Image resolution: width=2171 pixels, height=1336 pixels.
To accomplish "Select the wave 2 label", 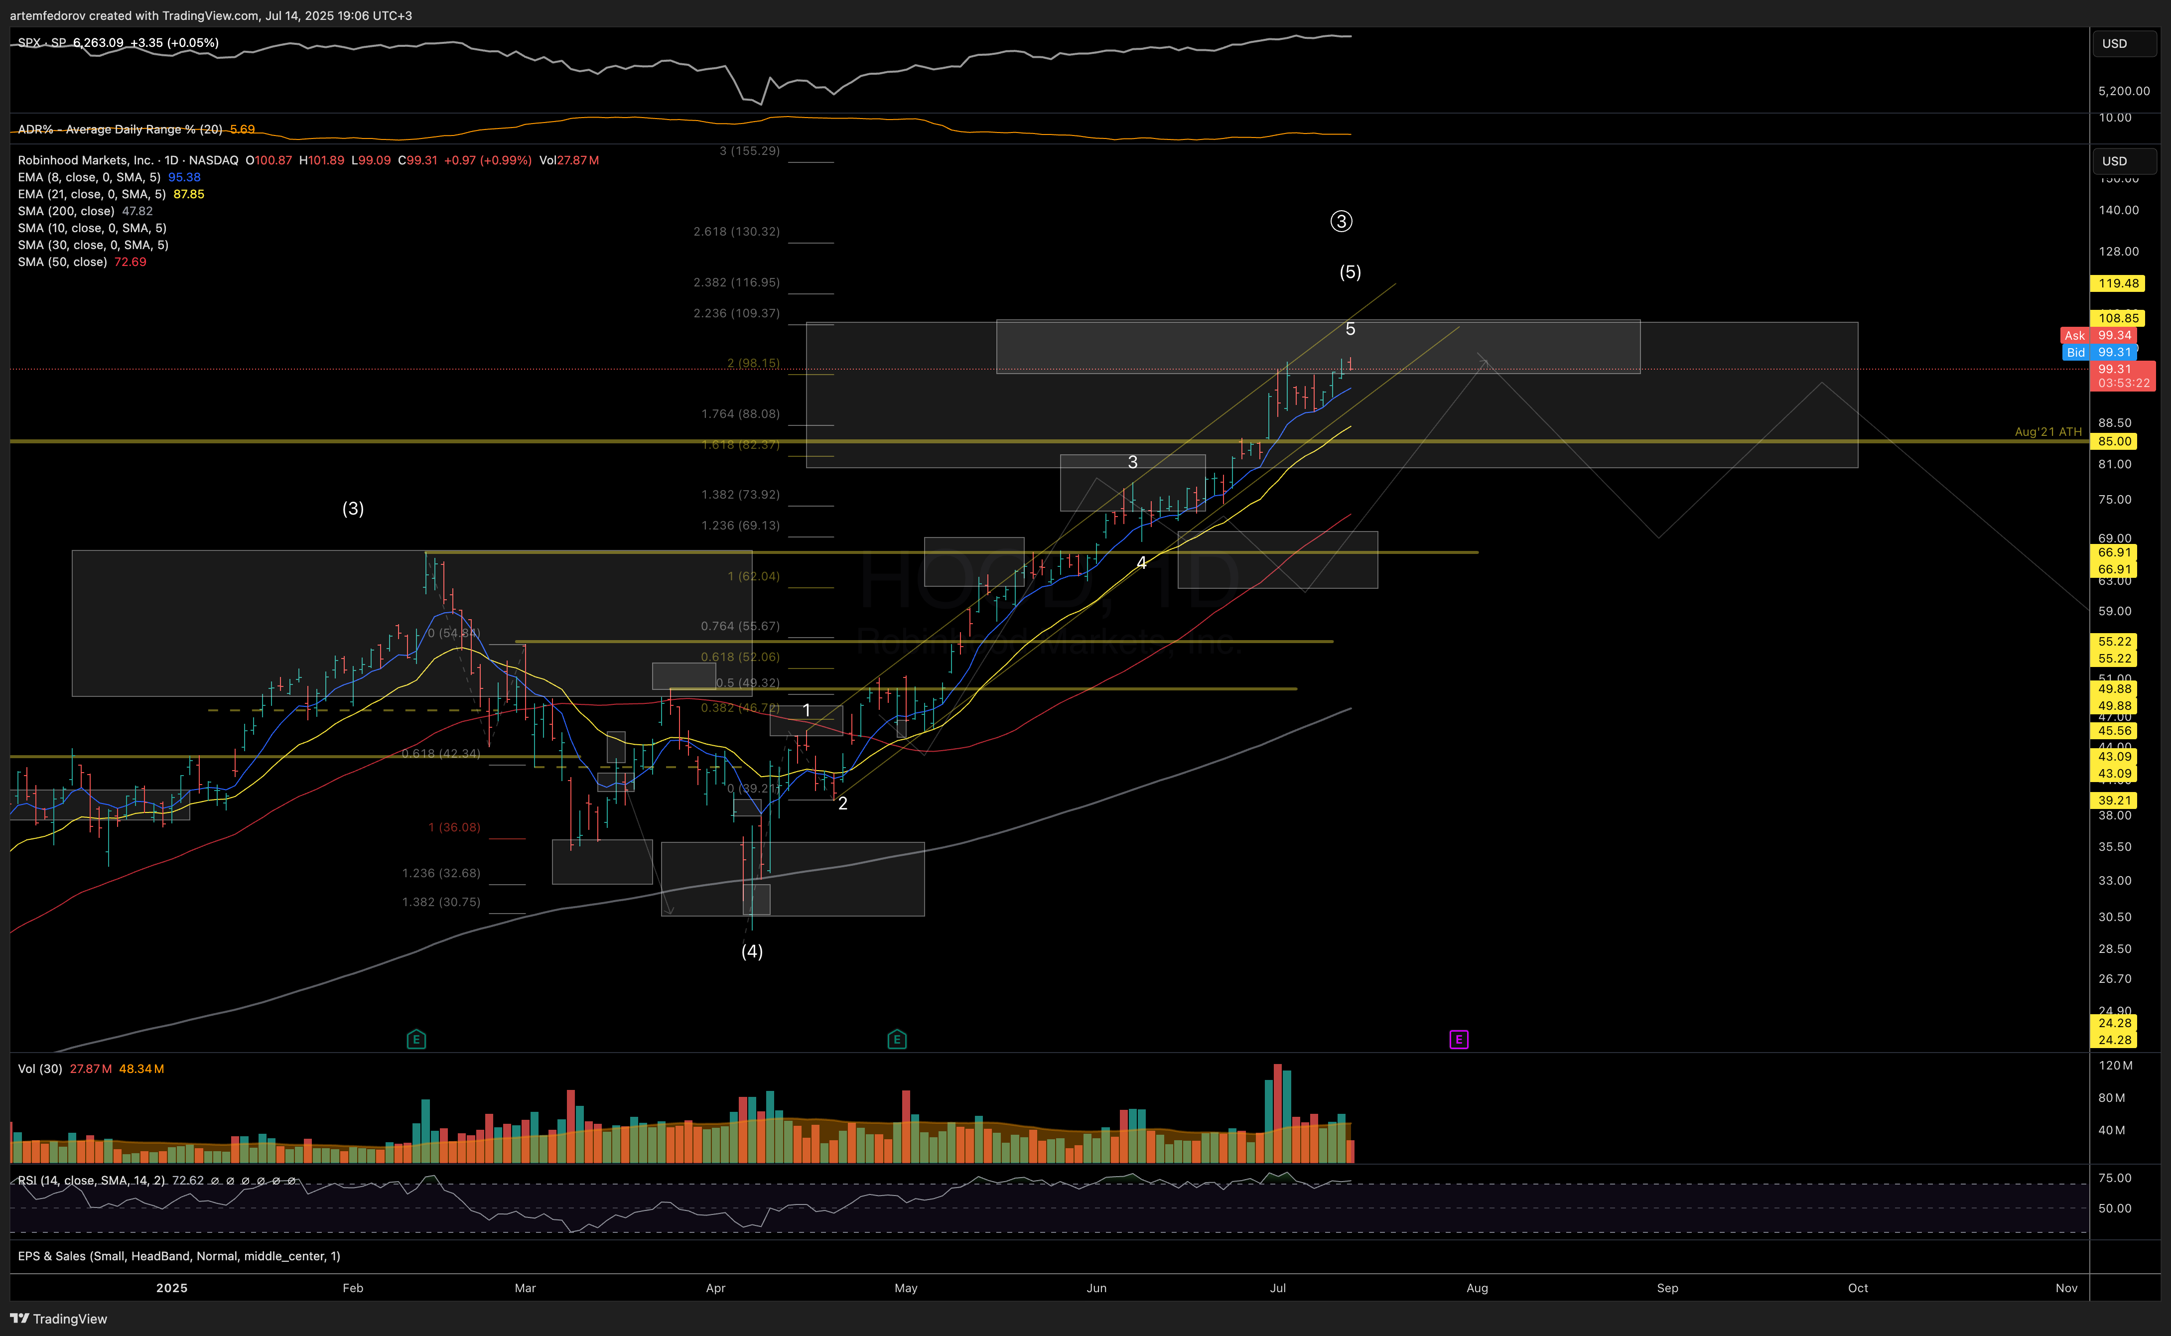I will click(x=842, y=803).
